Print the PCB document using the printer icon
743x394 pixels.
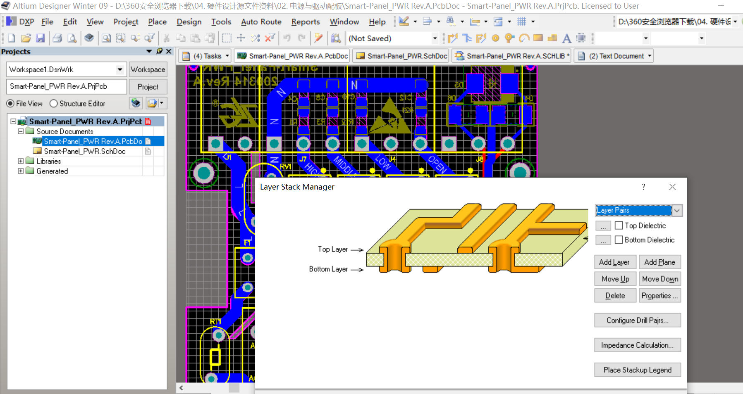pyautogui.click(x=57, y=38)
